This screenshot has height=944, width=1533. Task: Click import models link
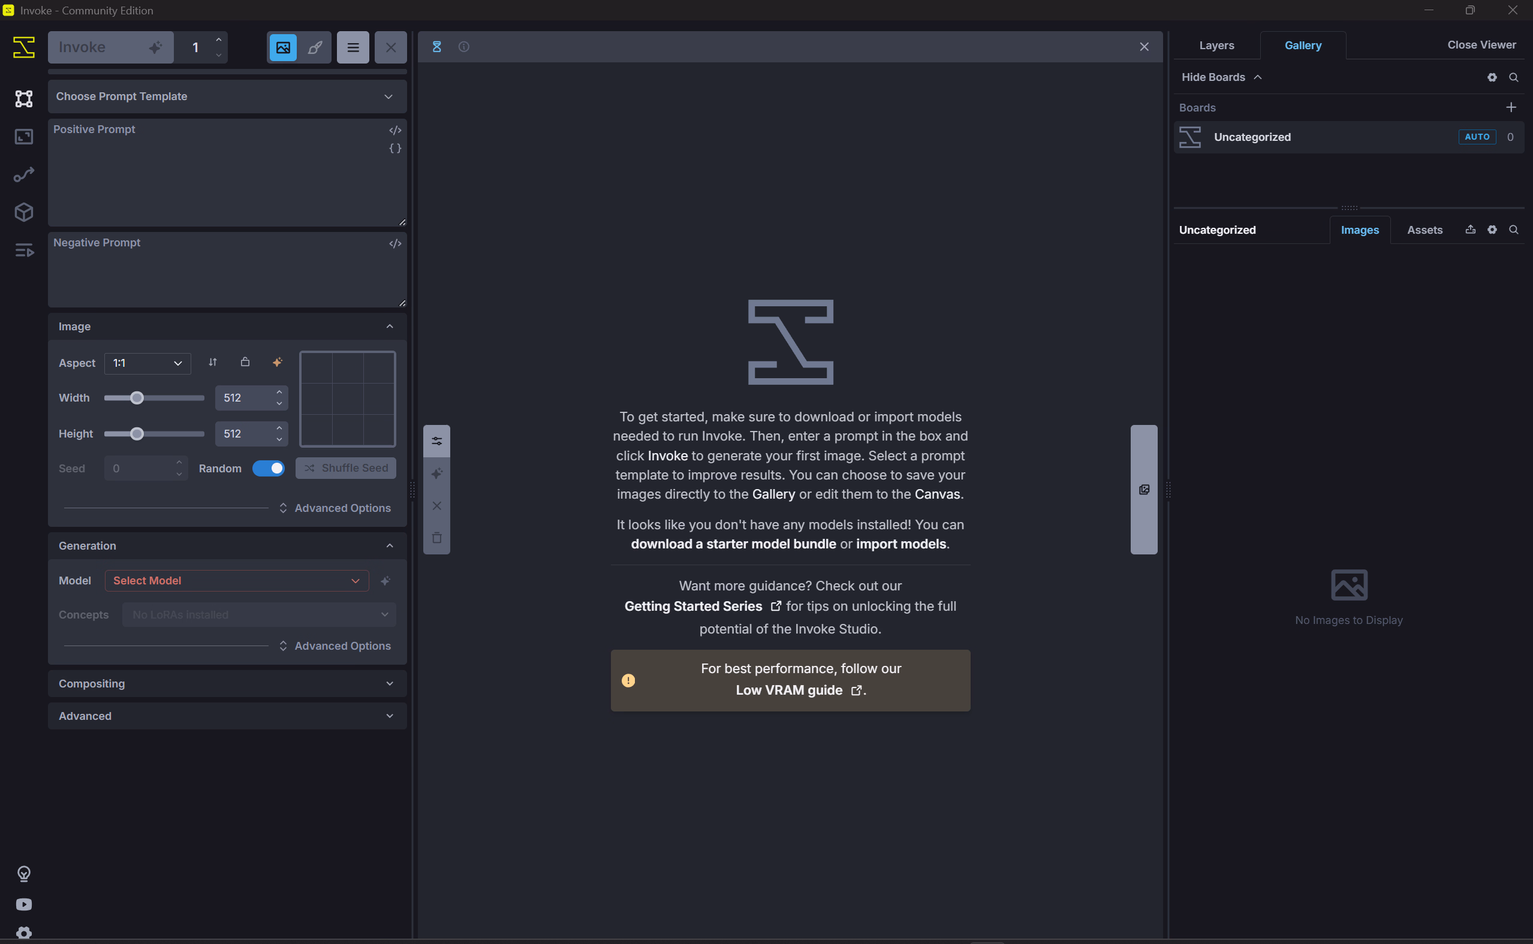901,544
